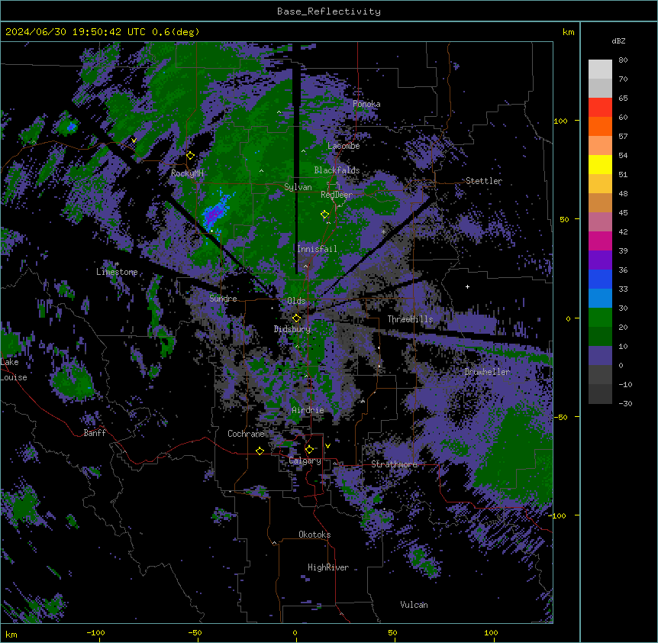This screenshot has height=643, width=658.
Task: Click the Ponoka town label
Action: (366, 104)
